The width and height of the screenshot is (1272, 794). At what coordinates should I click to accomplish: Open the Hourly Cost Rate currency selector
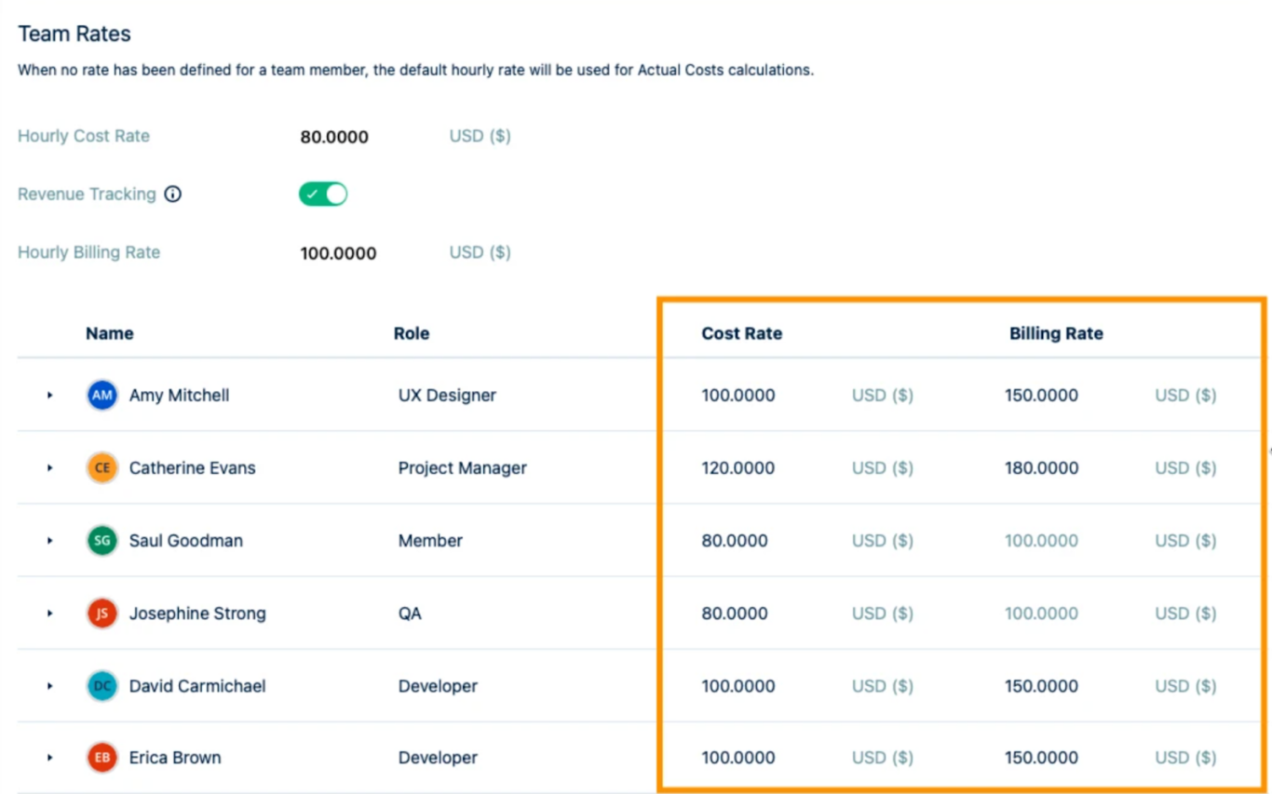tap(479, 136)
